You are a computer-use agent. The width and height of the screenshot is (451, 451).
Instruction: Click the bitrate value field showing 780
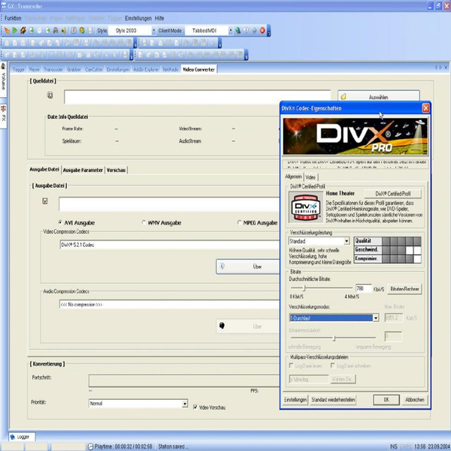(x=364, y=289)
